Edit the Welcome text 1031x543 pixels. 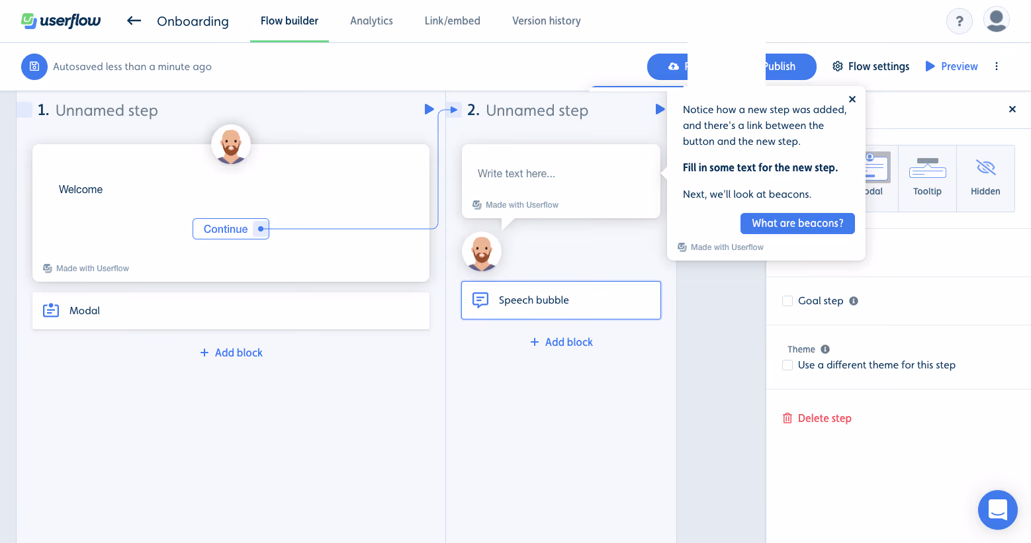point(81,190)
